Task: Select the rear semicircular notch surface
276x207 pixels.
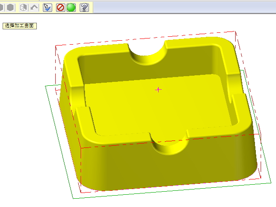Action: (148, 56)
